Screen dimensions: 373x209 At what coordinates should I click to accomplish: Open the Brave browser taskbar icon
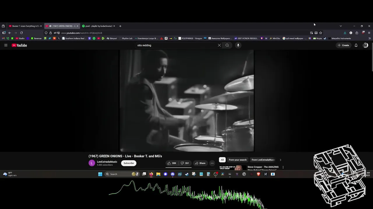(258, 174)
